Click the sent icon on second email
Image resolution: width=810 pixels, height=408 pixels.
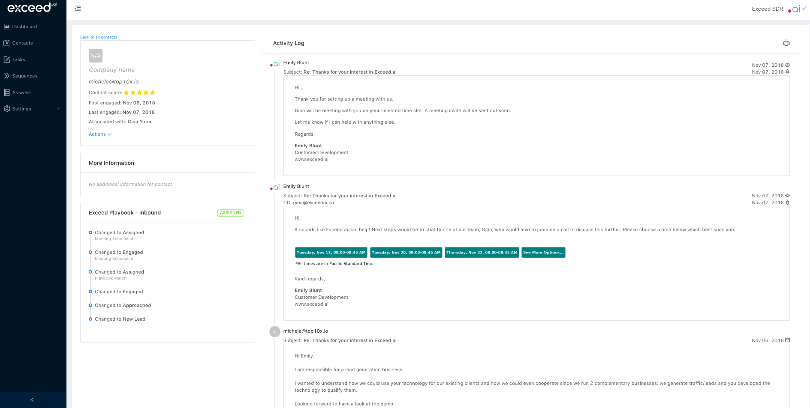[x=787, y=203]
